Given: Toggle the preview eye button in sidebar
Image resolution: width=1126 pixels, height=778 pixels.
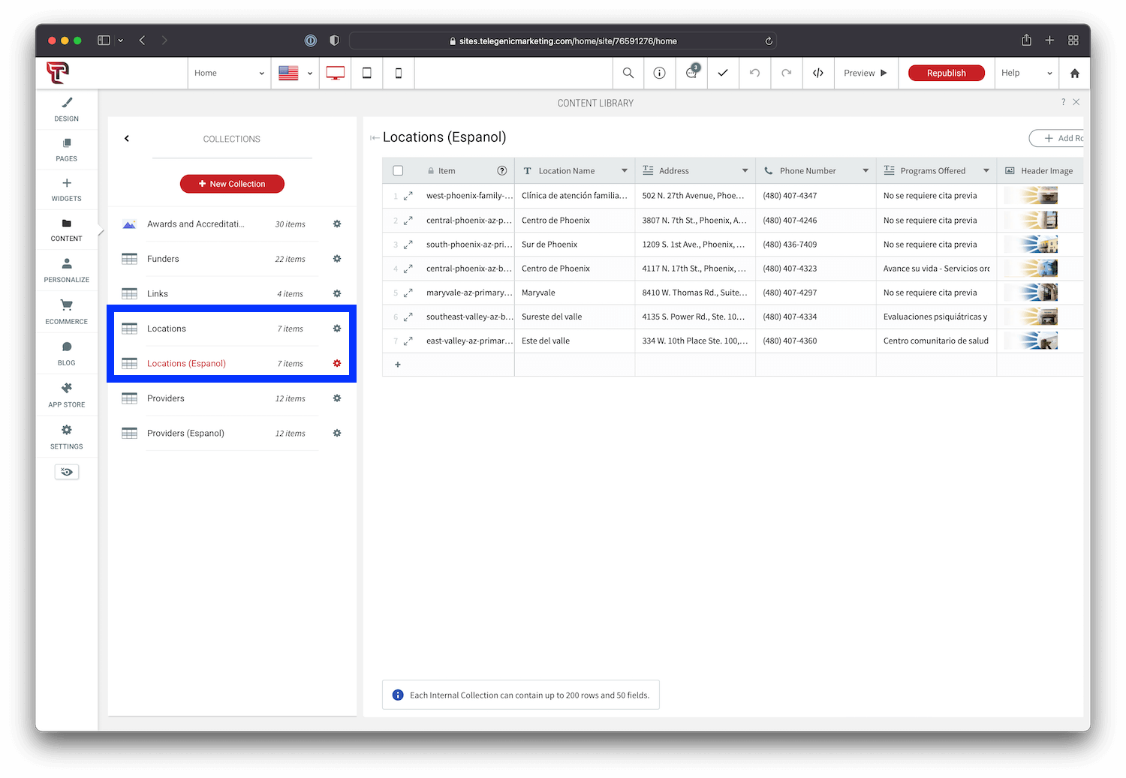Looking at the screenshot, I should click(67, 472).
